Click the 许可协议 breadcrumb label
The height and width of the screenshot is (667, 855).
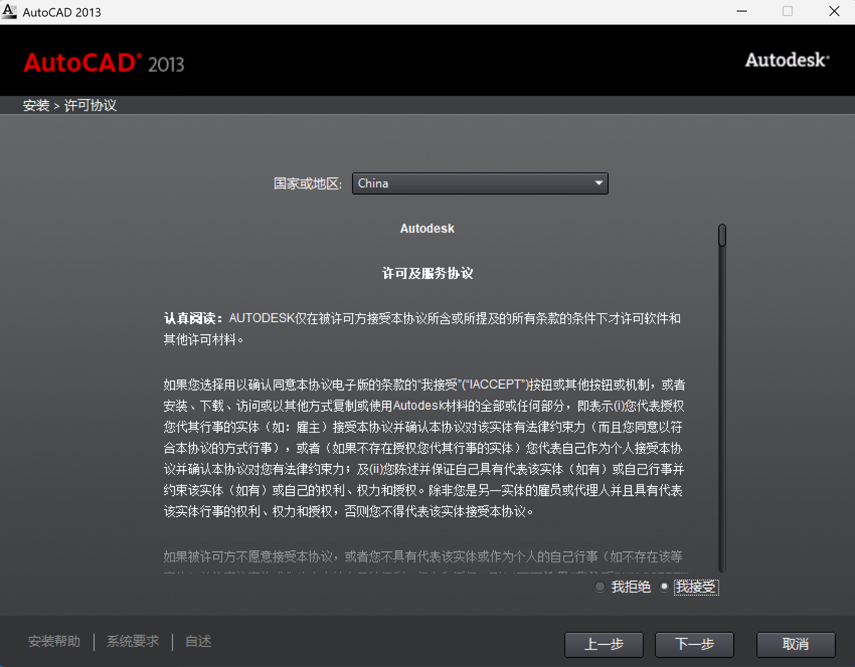click(x=90, y=105)
